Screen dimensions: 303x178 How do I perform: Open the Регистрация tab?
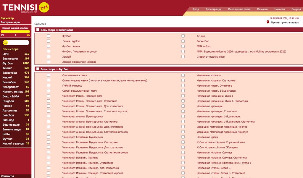click(x=214, y=9)
